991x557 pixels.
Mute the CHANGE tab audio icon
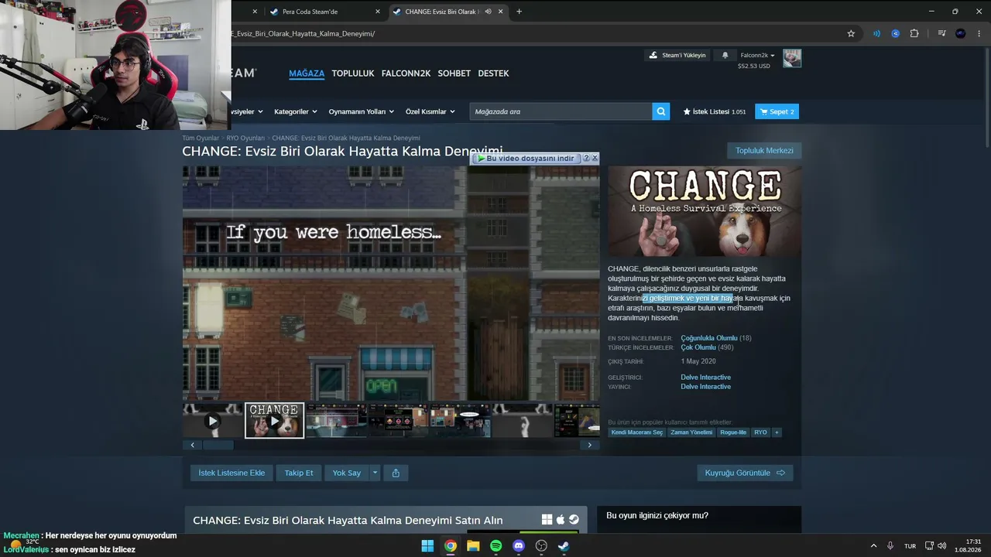pyautogui.click(x=489, y=12)
